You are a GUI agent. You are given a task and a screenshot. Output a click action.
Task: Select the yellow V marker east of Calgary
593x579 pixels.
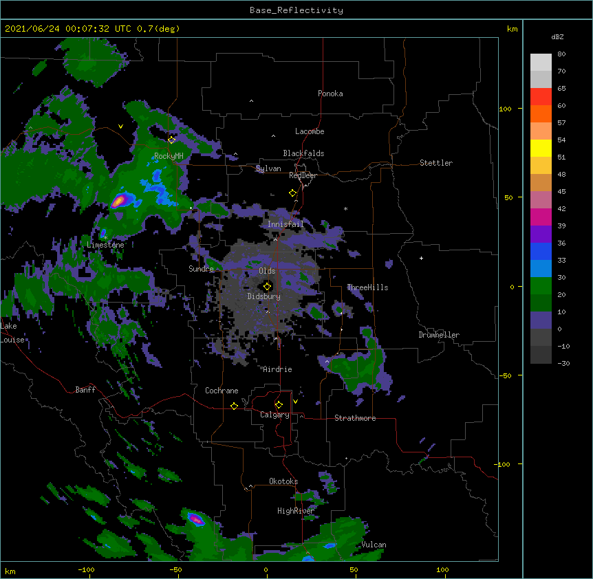[x=295, y=402]
